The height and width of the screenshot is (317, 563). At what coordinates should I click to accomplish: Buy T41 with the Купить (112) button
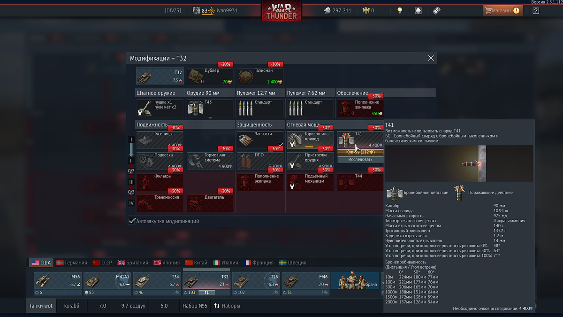click(360, 152)
